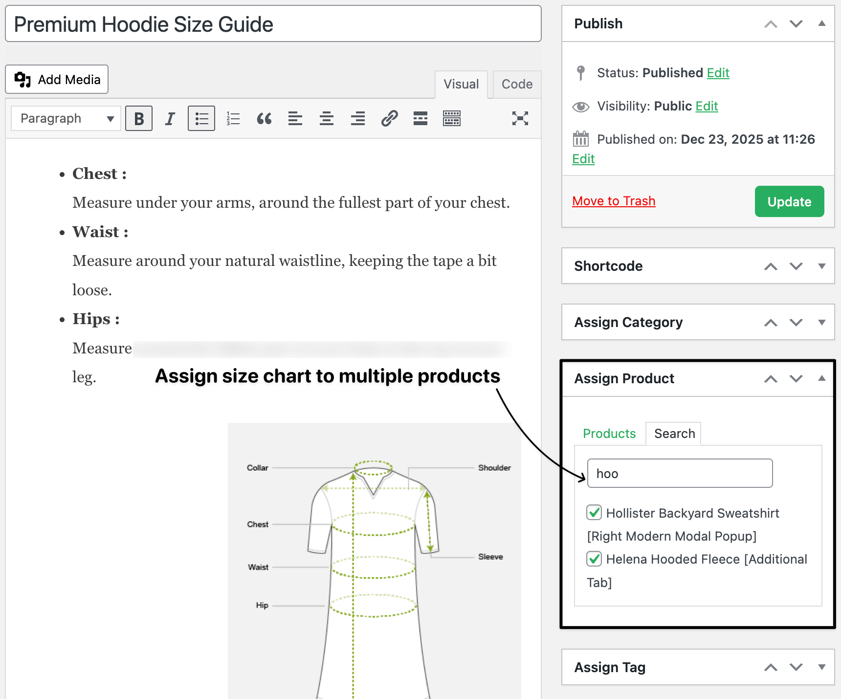The image size is (841, 699).
Task: Select the bulleted list tool
Action: 201,118
